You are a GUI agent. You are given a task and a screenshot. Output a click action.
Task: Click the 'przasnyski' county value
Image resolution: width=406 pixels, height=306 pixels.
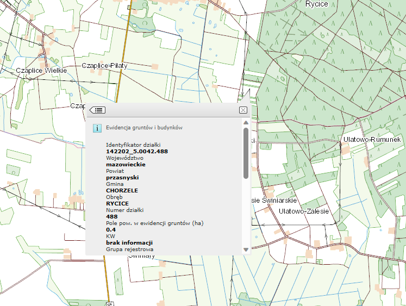click(x=122, y=177)
